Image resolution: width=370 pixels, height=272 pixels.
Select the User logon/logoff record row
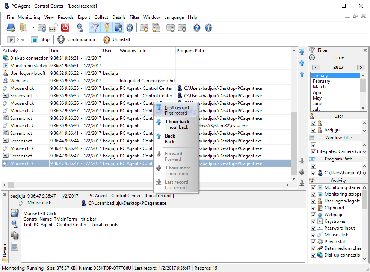coord(146,73)
